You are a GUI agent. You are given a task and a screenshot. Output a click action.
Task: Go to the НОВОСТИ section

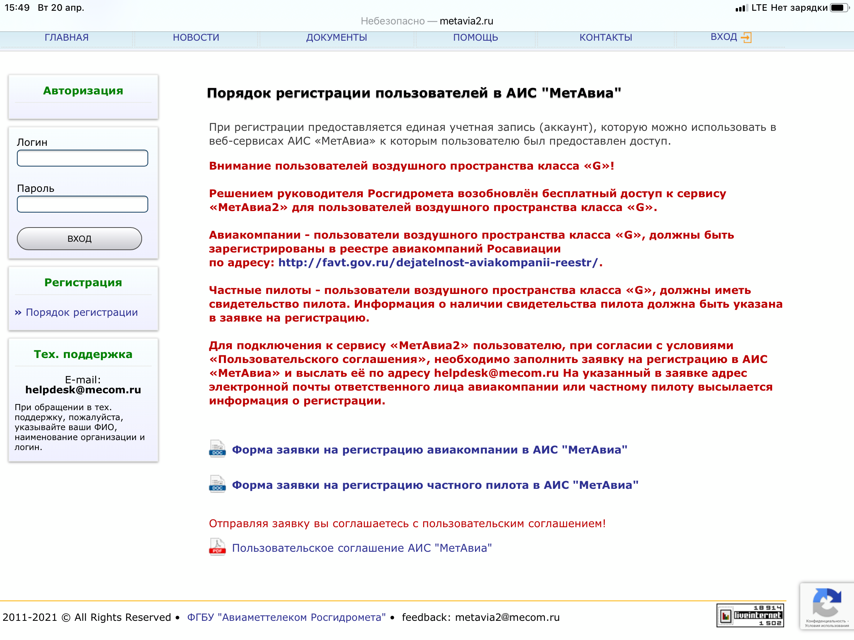[x=196, y=38]
